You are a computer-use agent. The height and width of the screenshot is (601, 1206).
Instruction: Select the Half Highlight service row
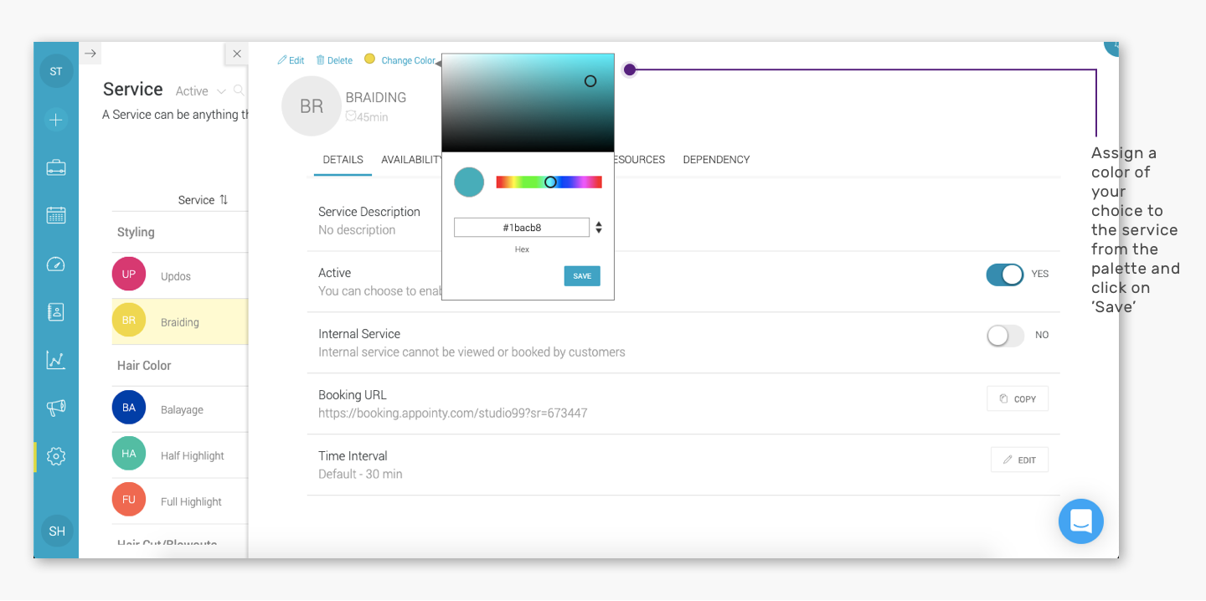179,455
